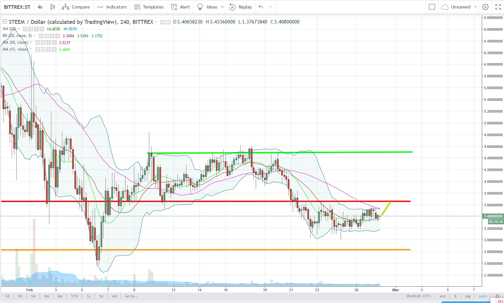This screenshot has height=303, width=504.
Task: Open MA (50, close) settings gear
Action: [x=43, y=43]
